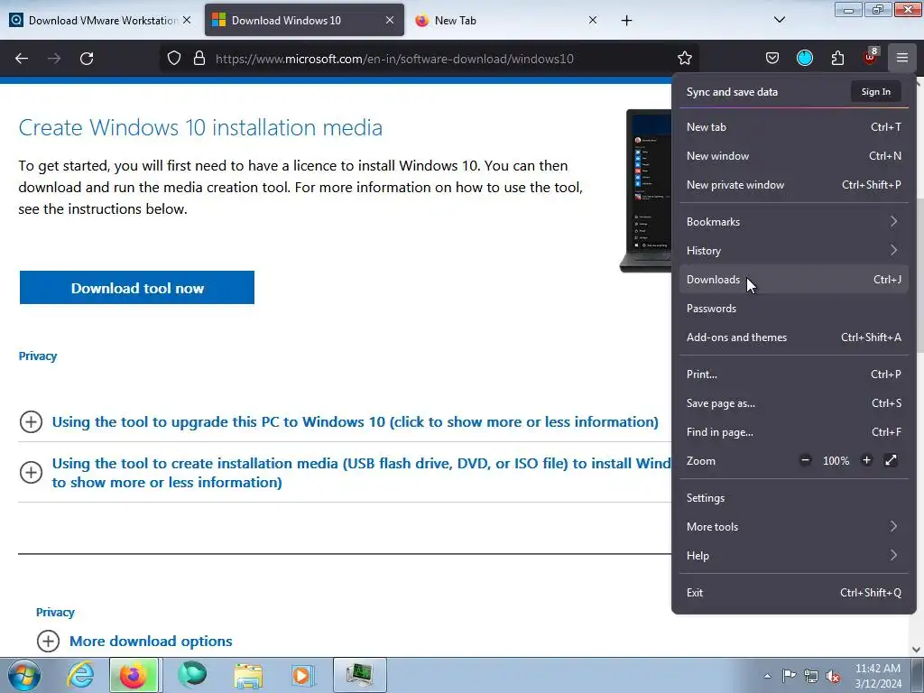Launch Windows Media Player icon

(x=303, y=675)
